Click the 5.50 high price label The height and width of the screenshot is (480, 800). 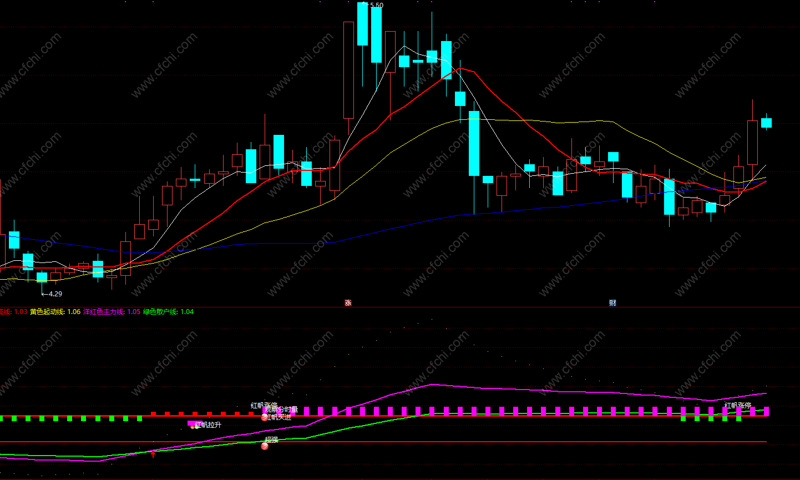pyautogui.click(x=376, y=5)
